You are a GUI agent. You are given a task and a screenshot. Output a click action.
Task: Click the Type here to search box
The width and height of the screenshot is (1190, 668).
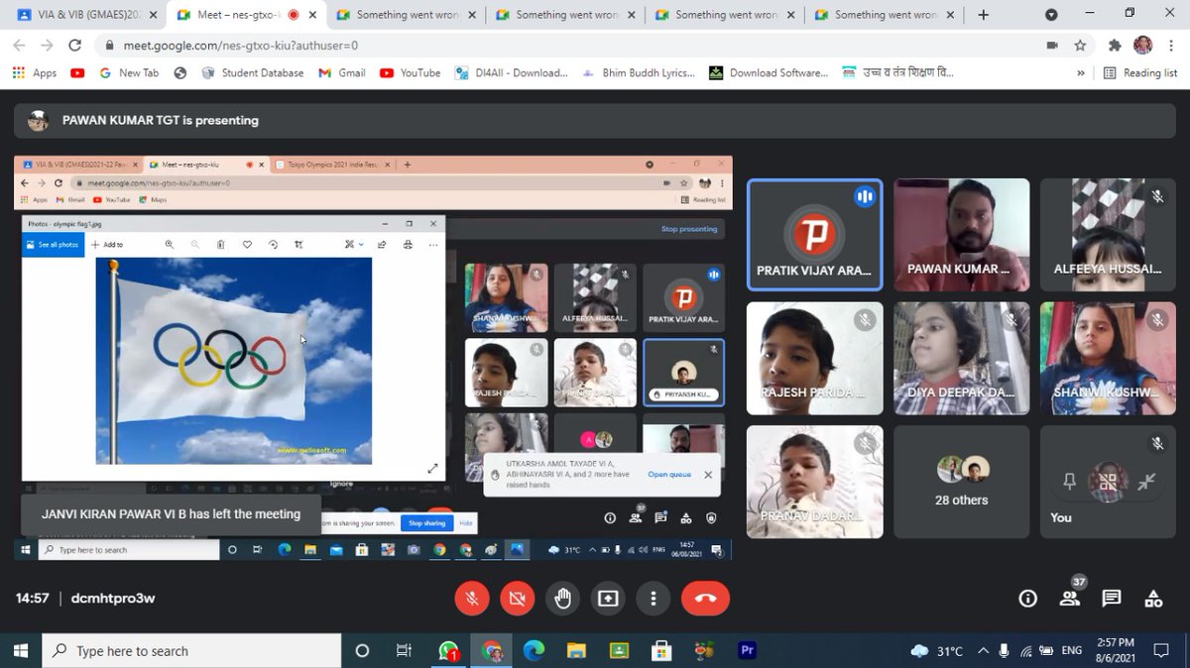pos(191,651)
